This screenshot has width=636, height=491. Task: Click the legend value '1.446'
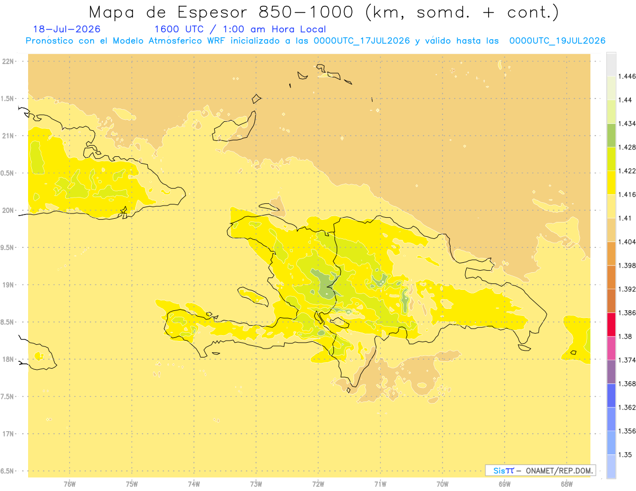tap(628, 76)
